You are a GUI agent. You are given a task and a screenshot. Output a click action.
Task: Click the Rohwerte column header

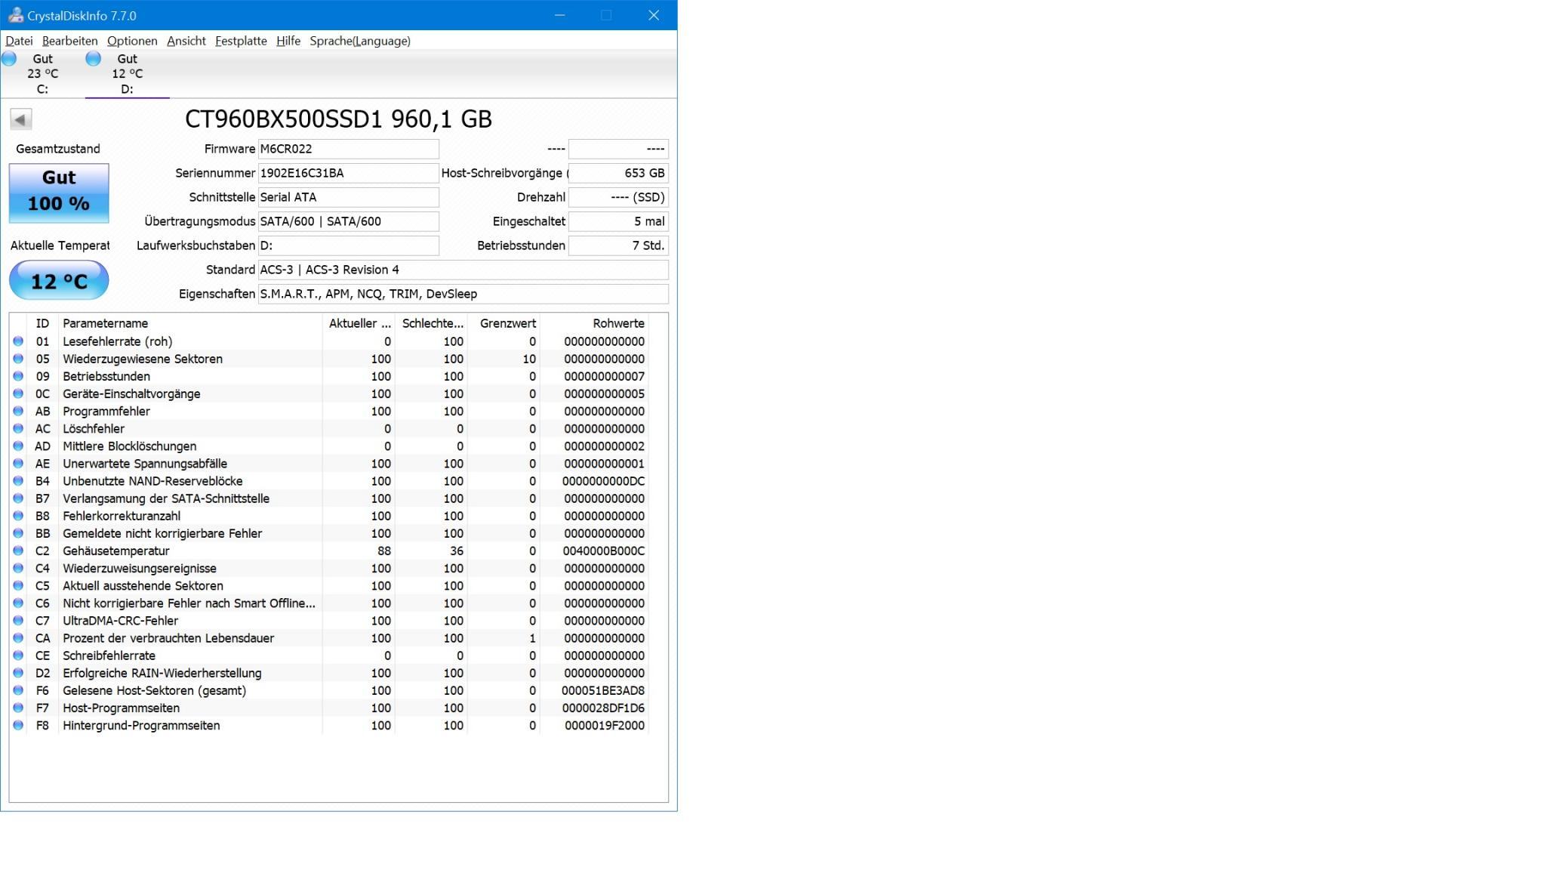coord(594,323)
